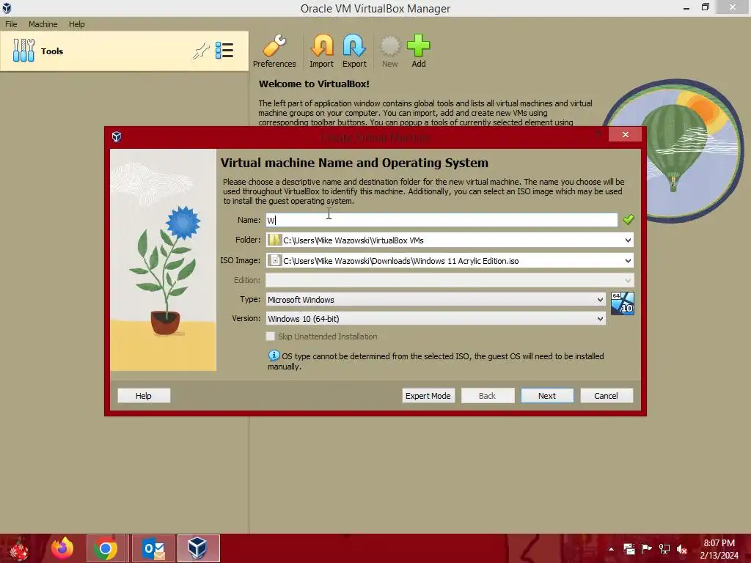Click the VirtualBox cube icon in dialog title
751x563 pixels.
117,137
